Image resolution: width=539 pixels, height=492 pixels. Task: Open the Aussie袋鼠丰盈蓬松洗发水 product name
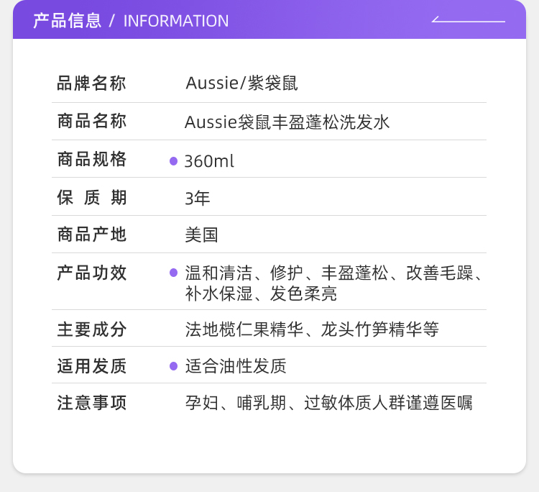[287, 122]
